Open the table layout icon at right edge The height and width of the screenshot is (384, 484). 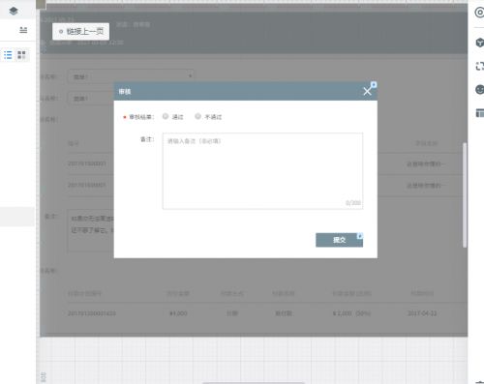click(480, 113)
